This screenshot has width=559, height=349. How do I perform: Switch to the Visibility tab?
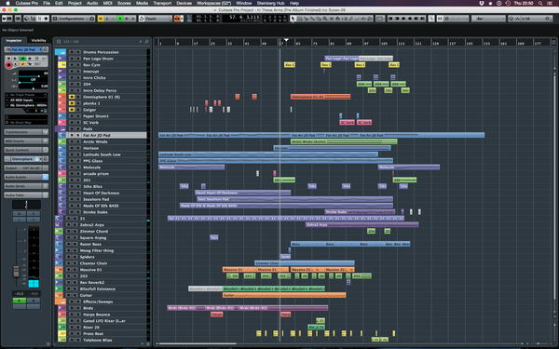(38, 41)
